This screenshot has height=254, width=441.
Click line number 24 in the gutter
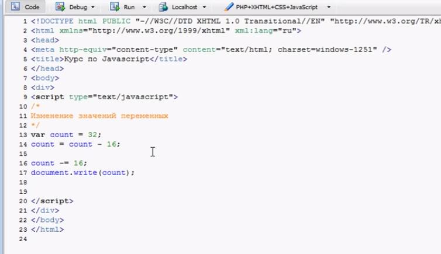point(23,239)
